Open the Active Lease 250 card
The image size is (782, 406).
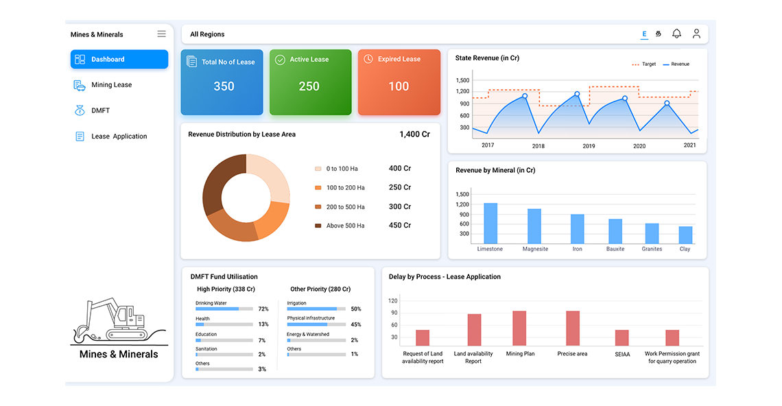coord(310,82)
